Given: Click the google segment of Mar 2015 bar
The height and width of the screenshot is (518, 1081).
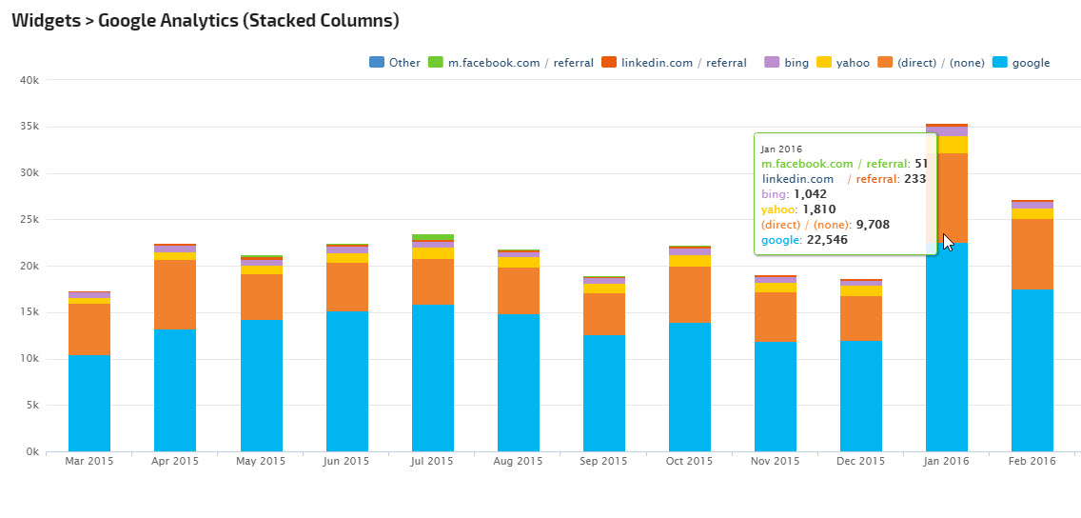Looking at the screenshot, I should 89,403.
